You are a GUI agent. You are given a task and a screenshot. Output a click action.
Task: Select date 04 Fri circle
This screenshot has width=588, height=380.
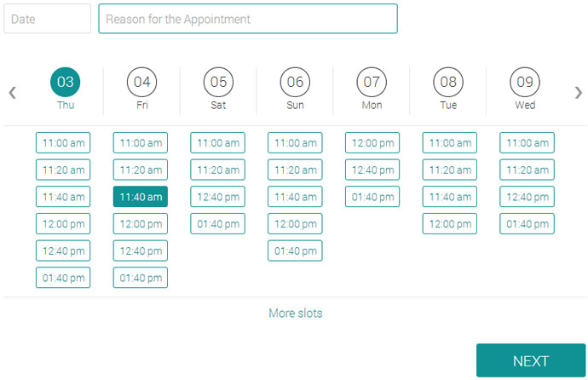click(141, 82)
